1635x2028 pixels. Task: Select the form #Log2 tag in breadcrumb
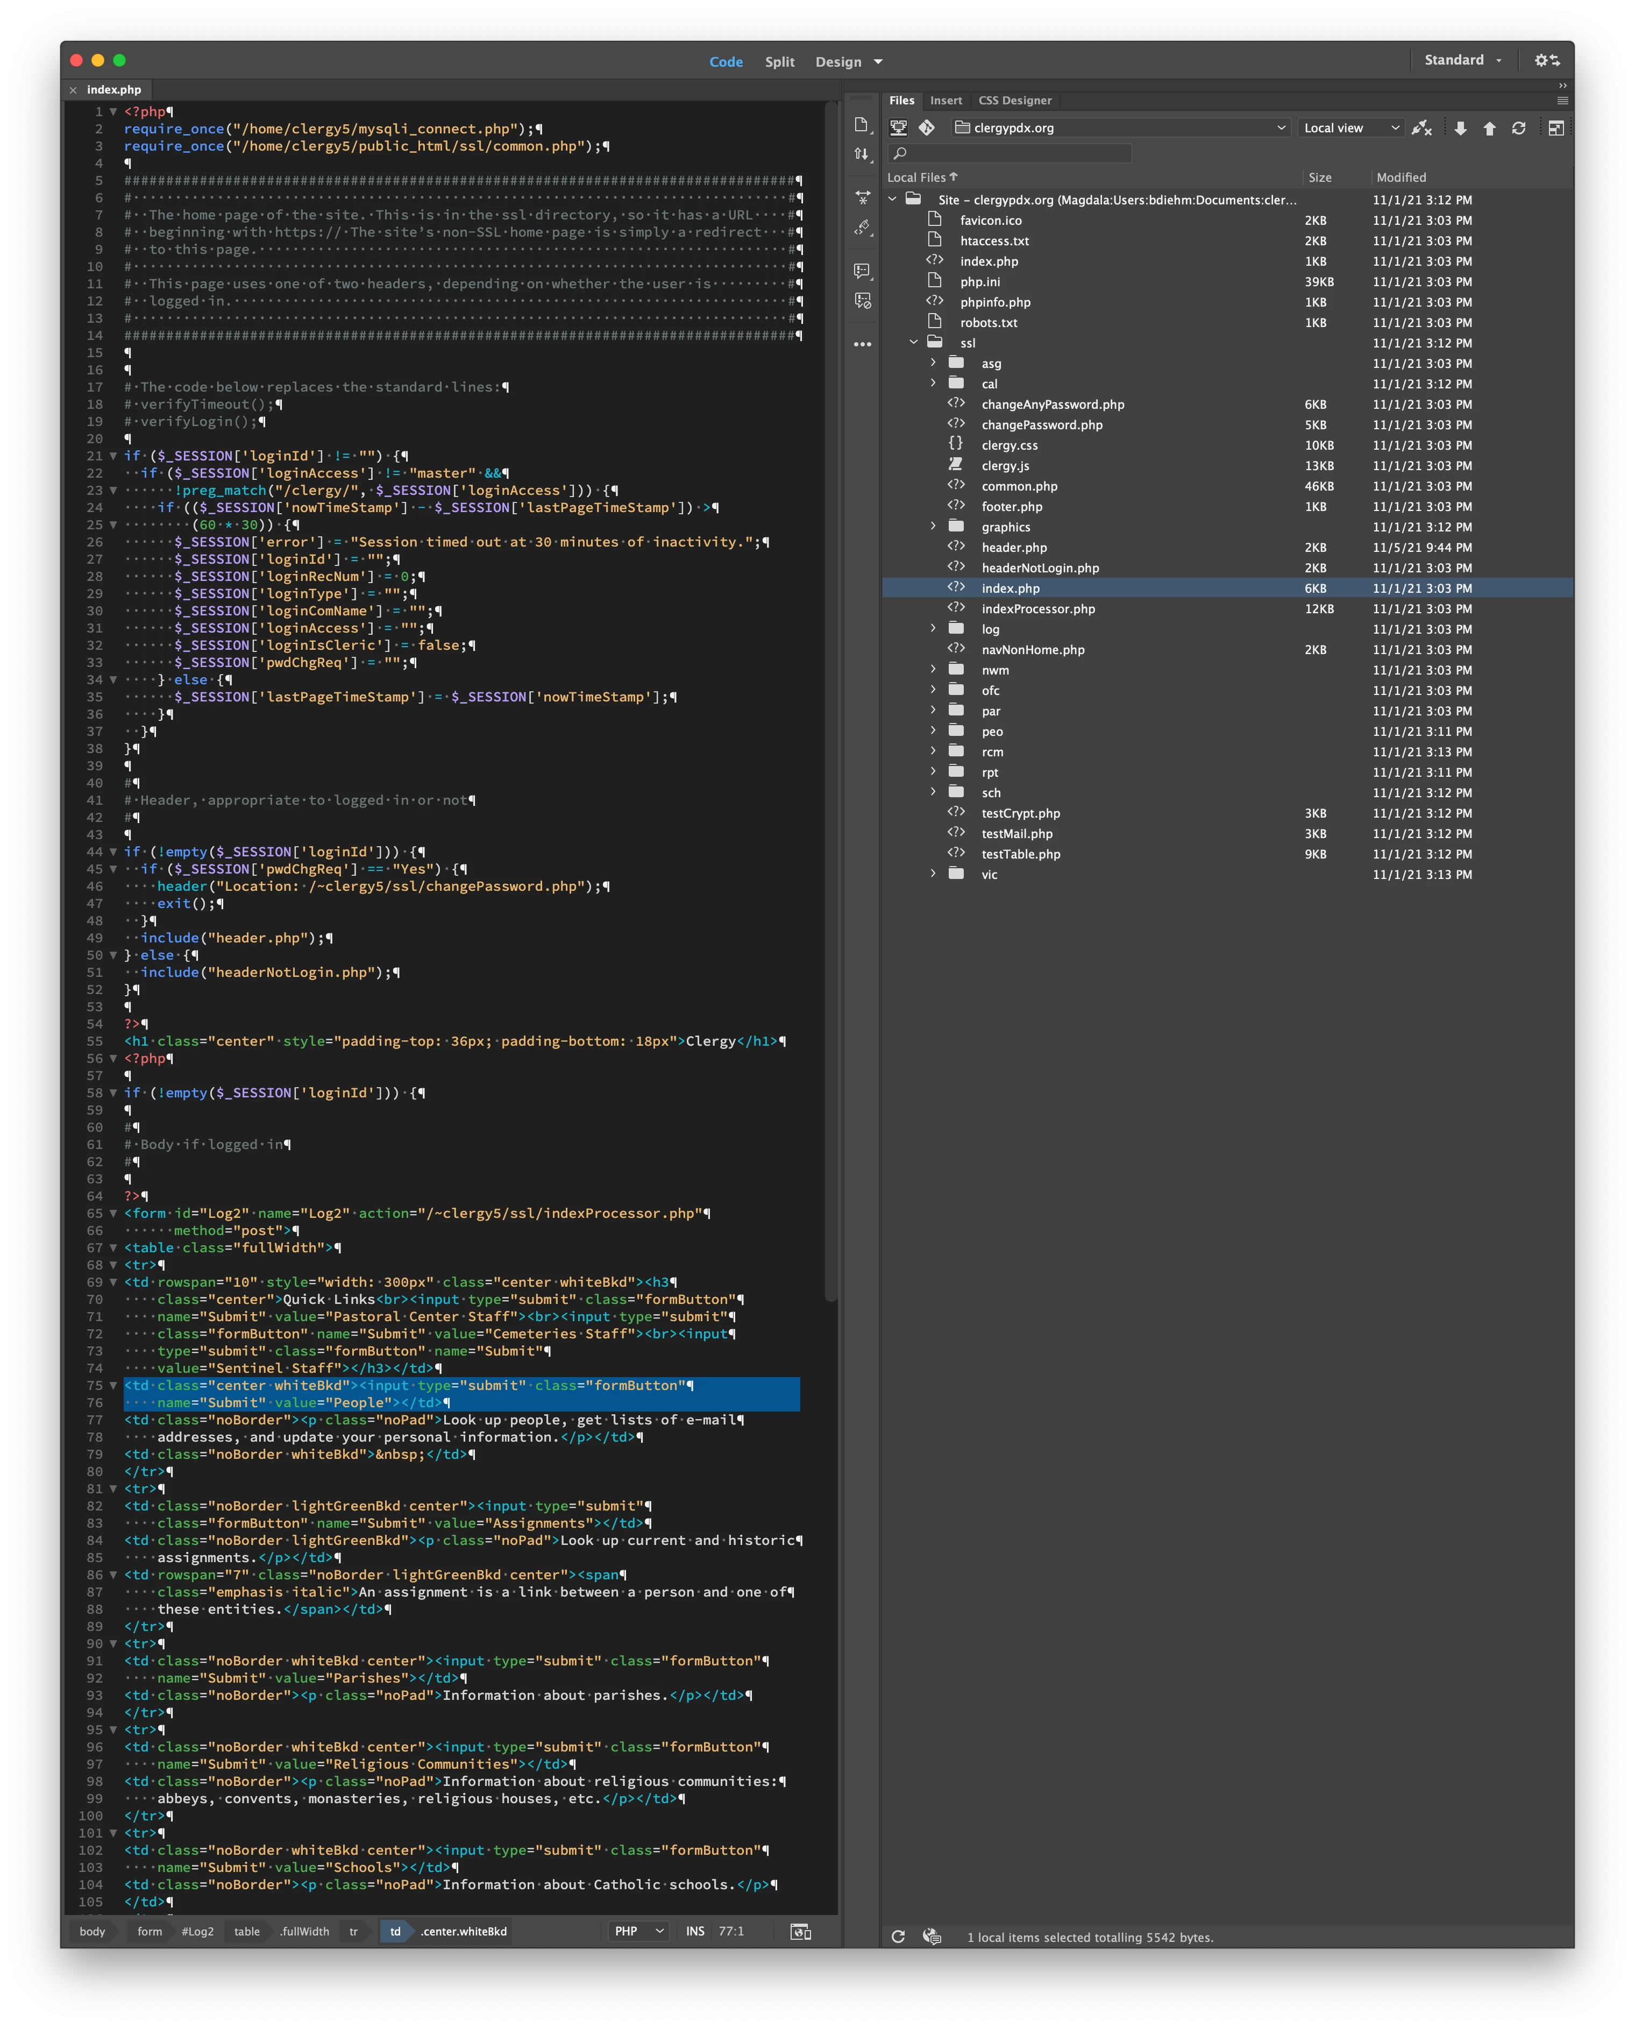pyautogui.click(x=175, y=1931)
